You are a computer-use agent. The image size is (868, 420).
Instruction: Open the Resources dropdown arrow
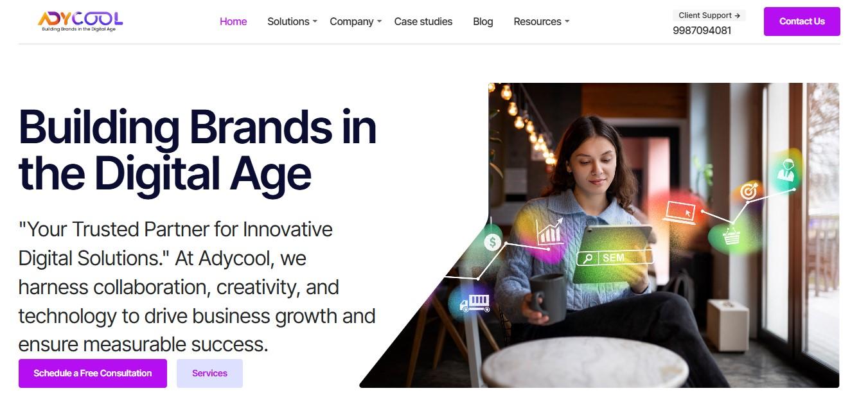click(x=567, y=22)
